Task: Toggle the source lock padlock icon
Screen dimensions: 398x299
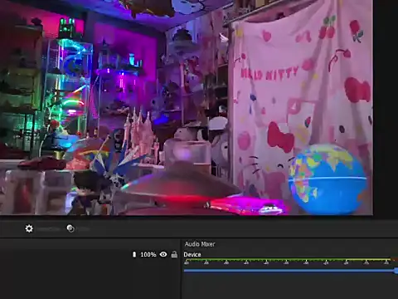Action: click(174, 254)
